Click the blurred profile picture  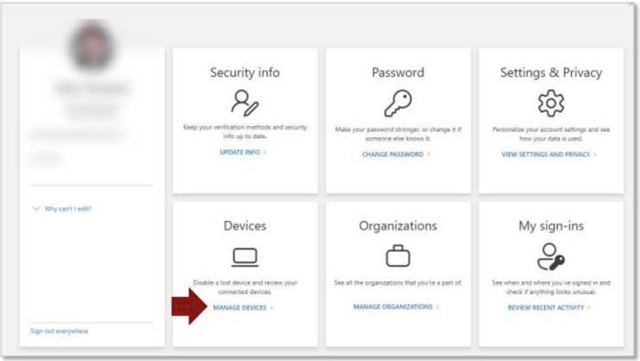(x=92, y=45)
